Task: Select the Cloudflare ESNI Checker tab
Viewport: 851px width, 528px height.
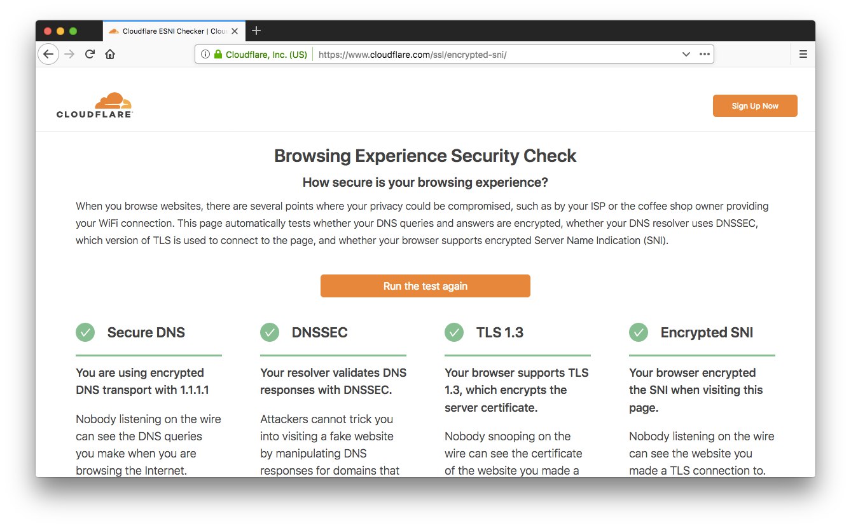Action: (174, 31)
